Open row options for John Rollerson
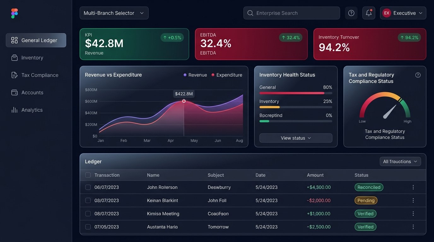Image resolution: width=434 pixels, height=242 pixels. coord(413,187)
